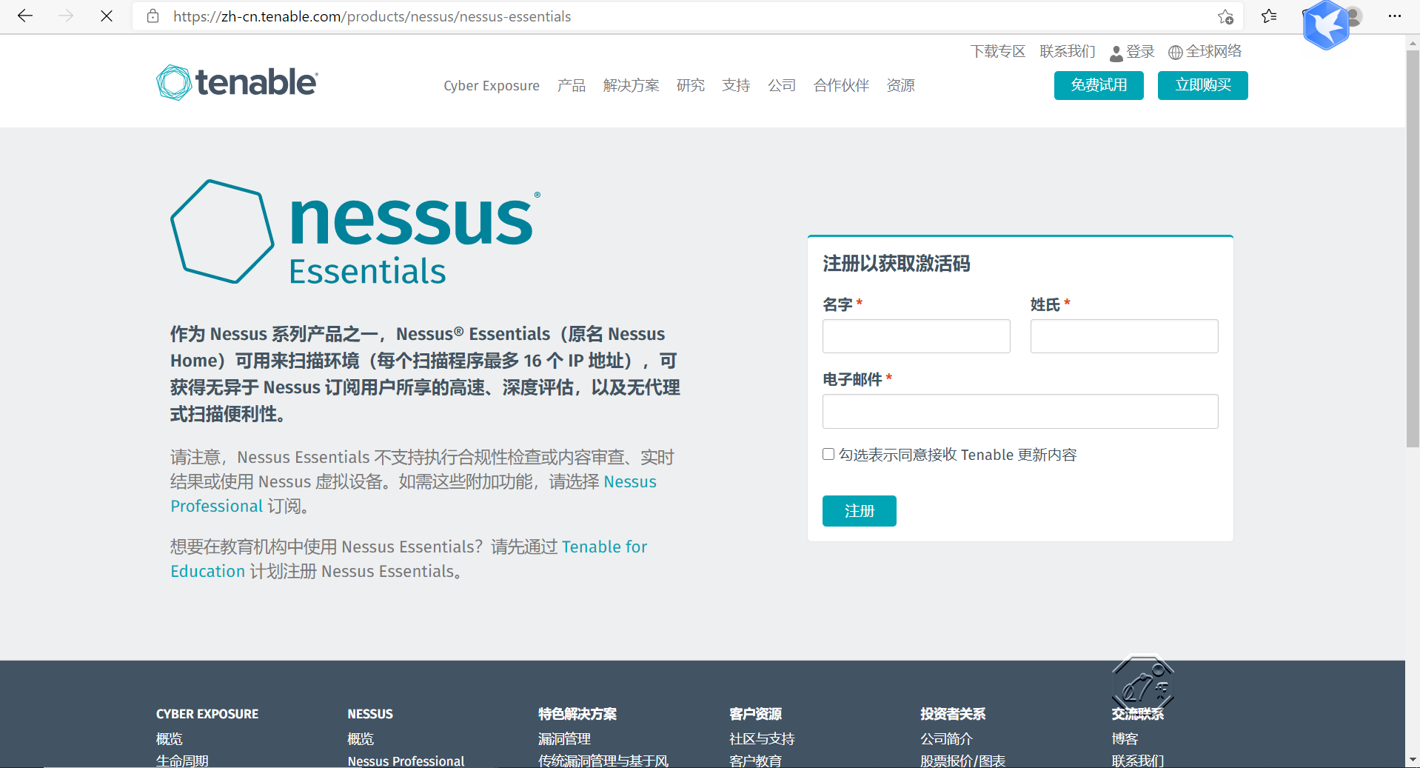
Task: Open 资源 resources menu
Action: pos(901,86)
